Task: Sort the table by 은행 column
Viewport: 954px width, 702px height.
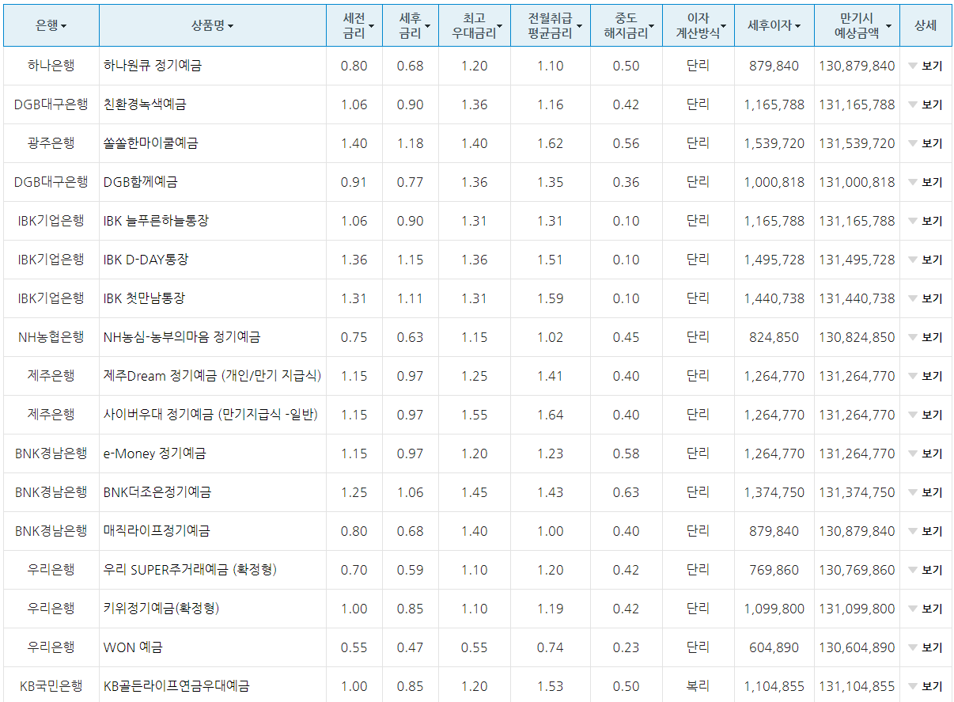Action: coord(64,25)
